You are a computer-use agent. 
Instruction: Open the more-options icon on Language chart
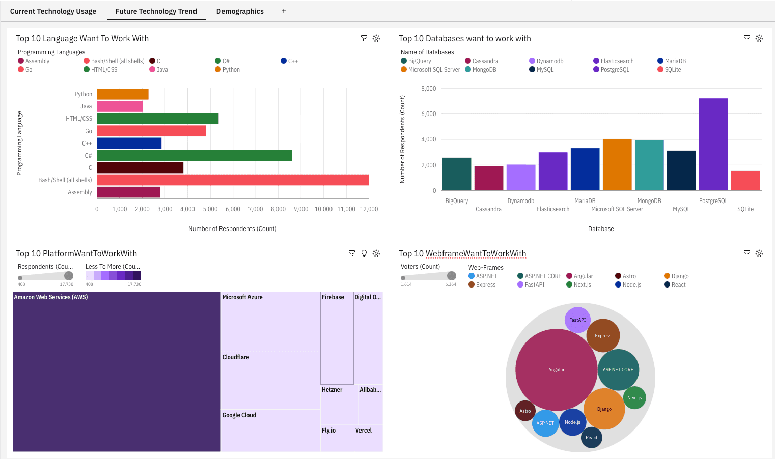pyautogui.click(x=376, y=38)
